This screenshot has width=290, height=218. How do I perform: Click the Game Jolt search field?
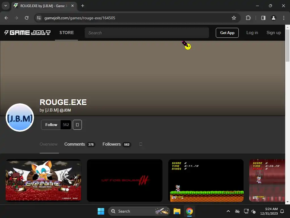coord(147,33)
